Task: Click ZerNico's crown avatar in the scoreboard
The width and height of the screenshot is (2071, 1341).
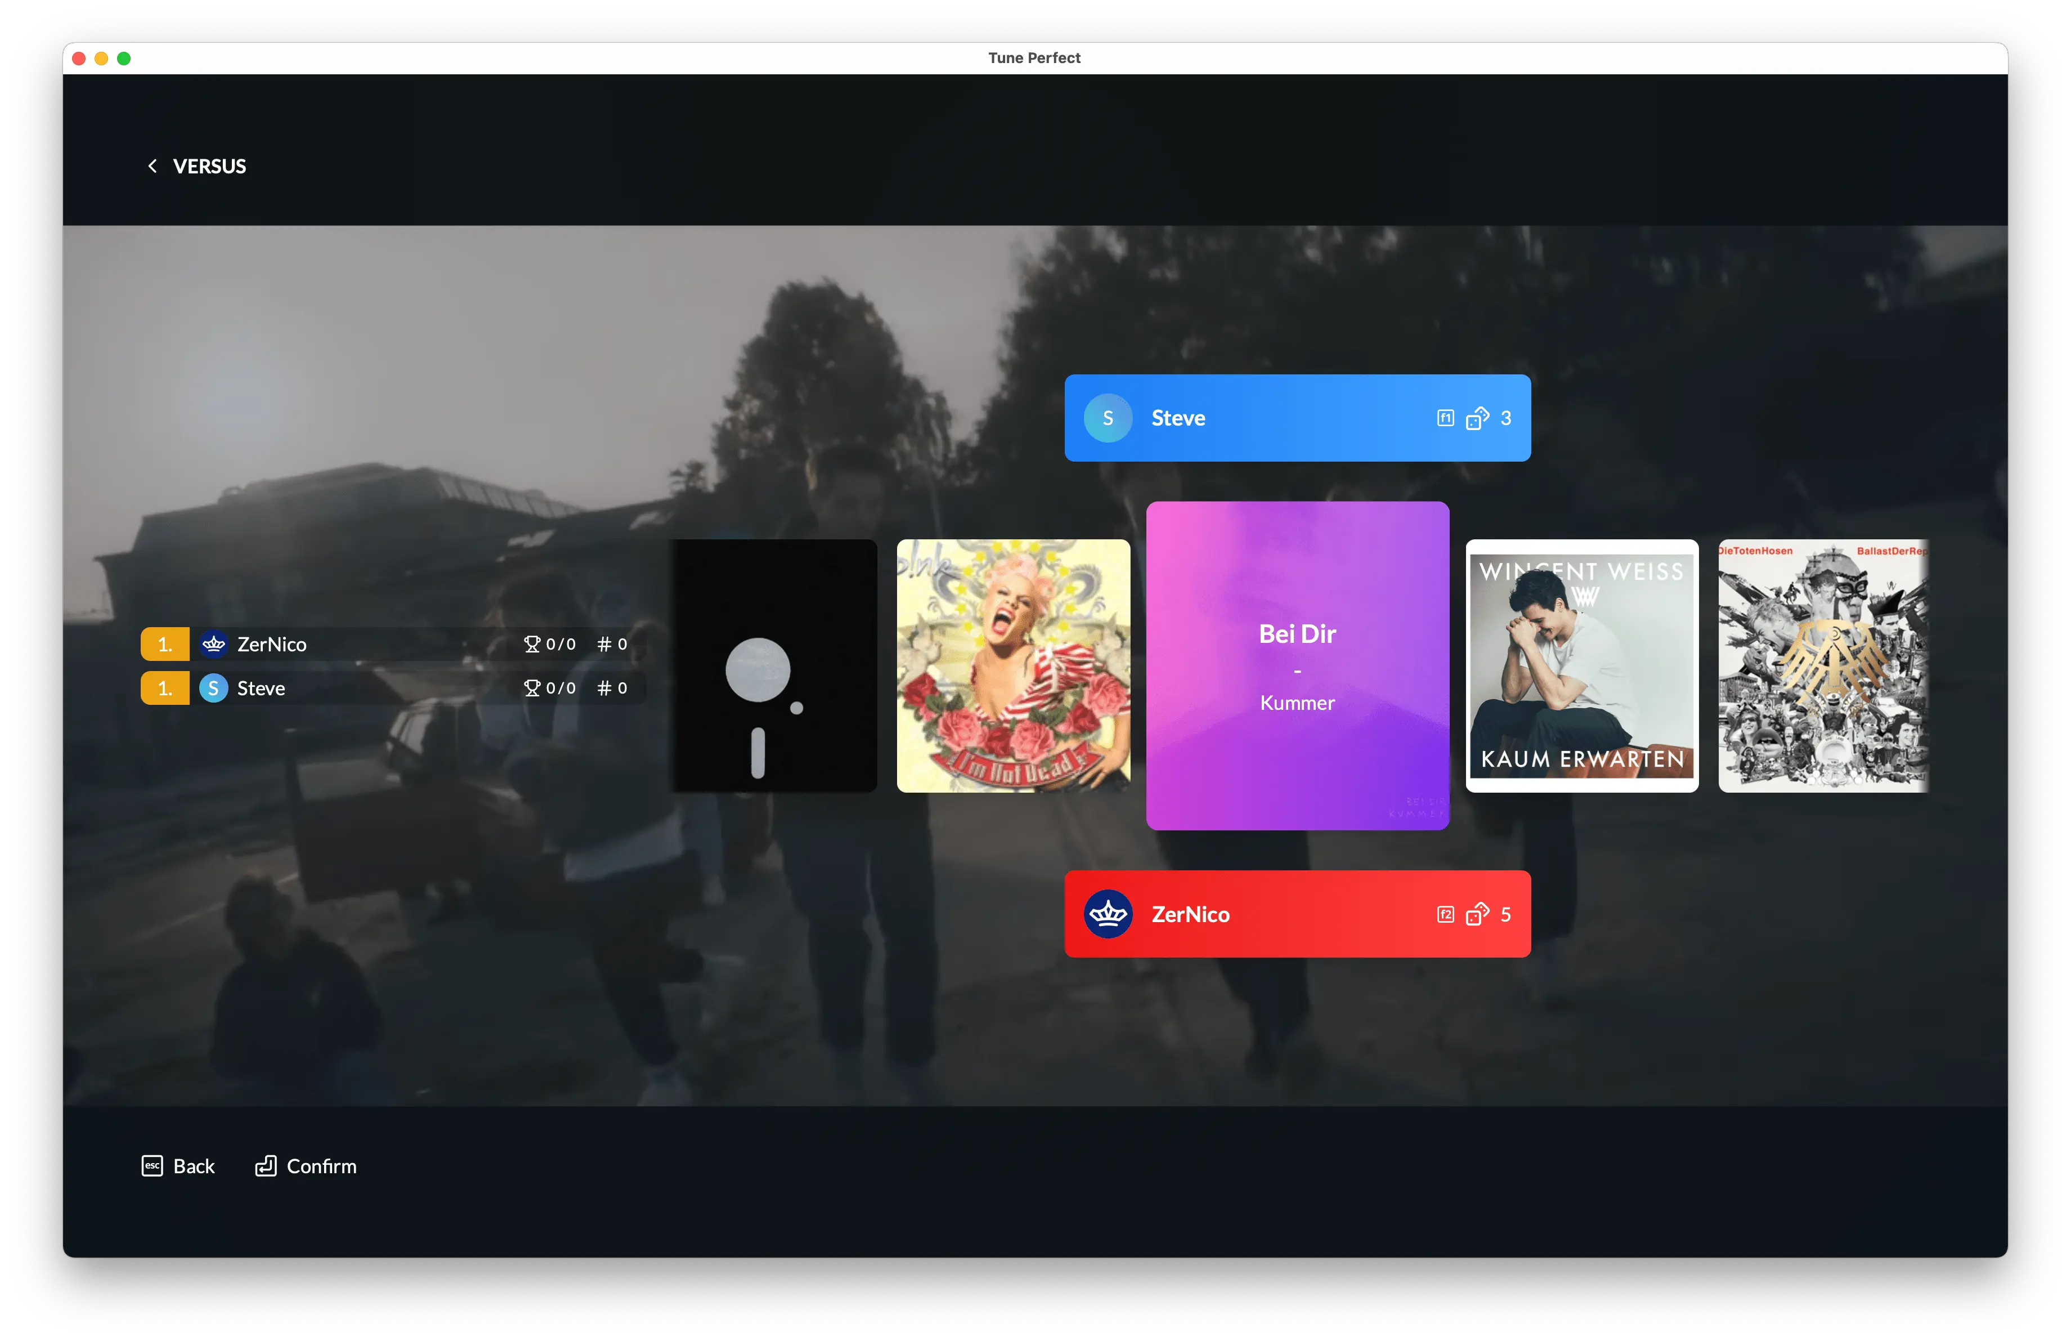Action: (213, 644)
